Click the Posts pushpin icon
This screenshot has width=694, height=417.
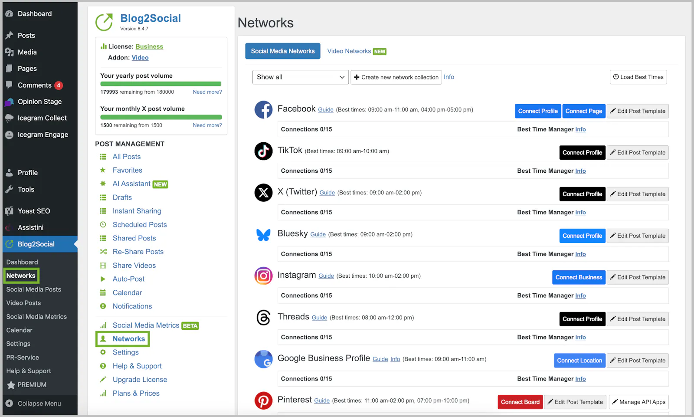[9, 36]
